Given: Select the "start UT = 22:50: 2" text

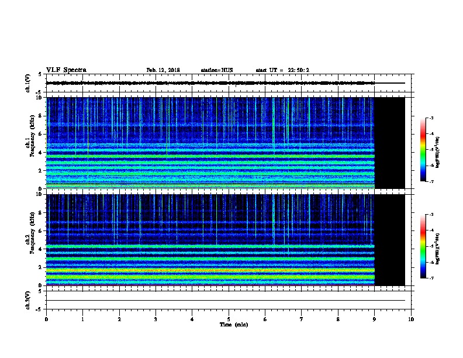Looking at the screenshot, I should point(282,70).
